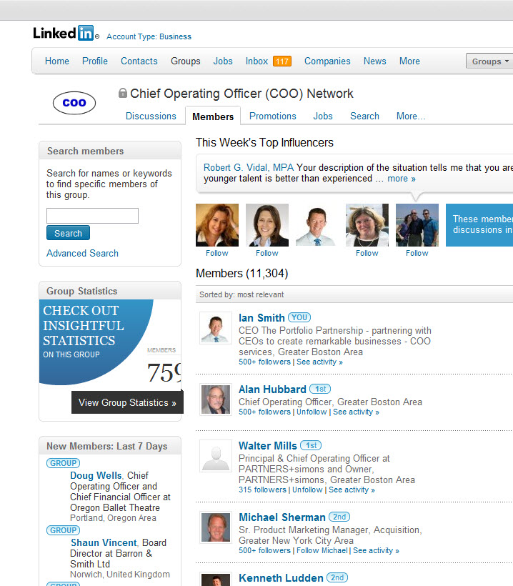
Task: See activity for Walter Mills
Action: click(352, 490)
